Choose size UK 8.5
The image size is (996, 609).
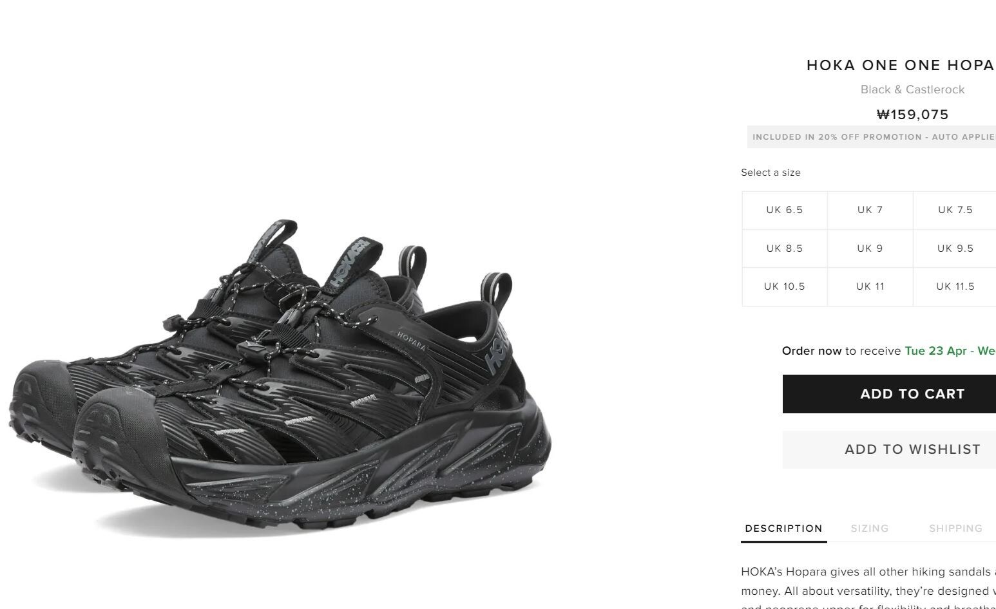pyautogui.click(x=785, y=248)
